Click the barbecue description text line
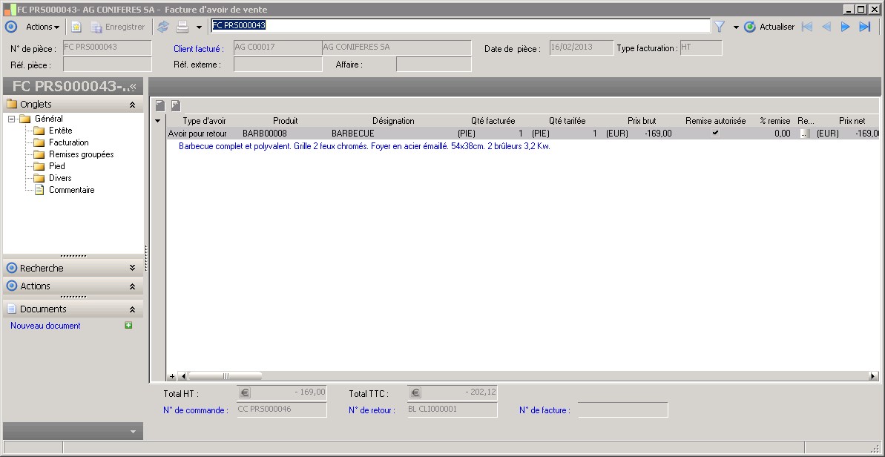The width and height of the screenshot is (885, 457). point(364,146)
